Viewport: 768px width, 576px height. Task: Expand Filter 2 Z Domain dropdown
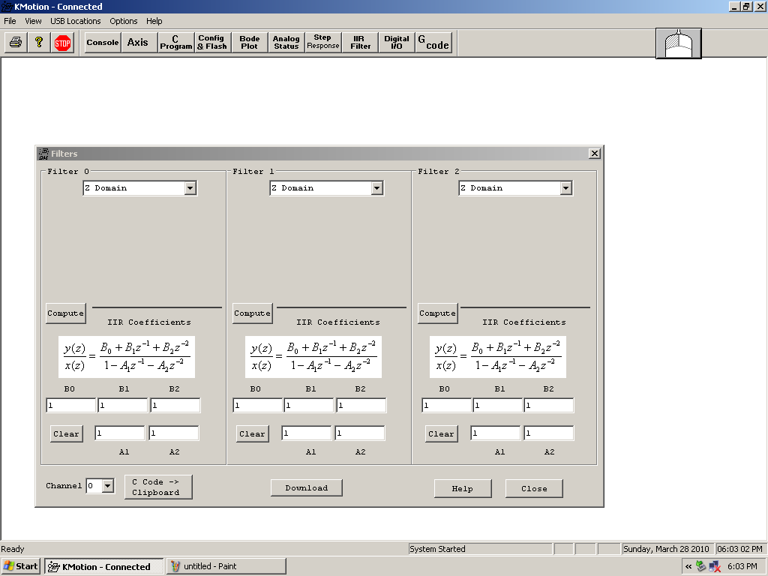(x=566, y=188)
